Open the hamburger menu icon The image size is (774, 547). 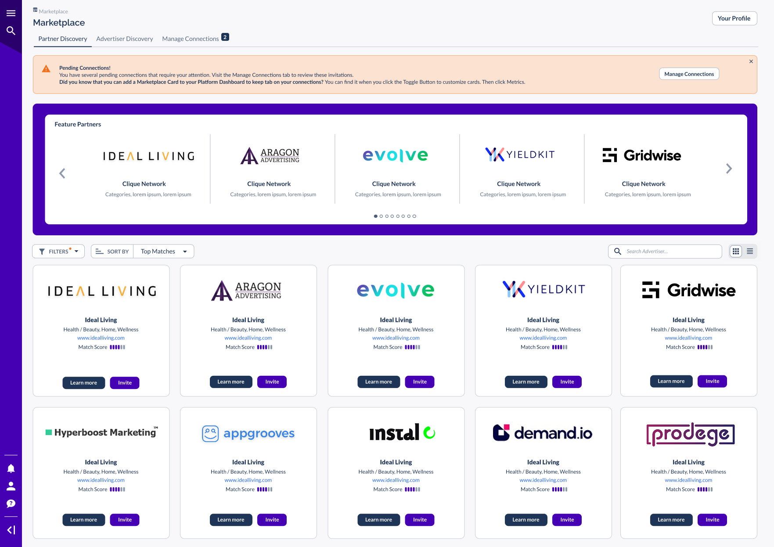click(11, 13)
